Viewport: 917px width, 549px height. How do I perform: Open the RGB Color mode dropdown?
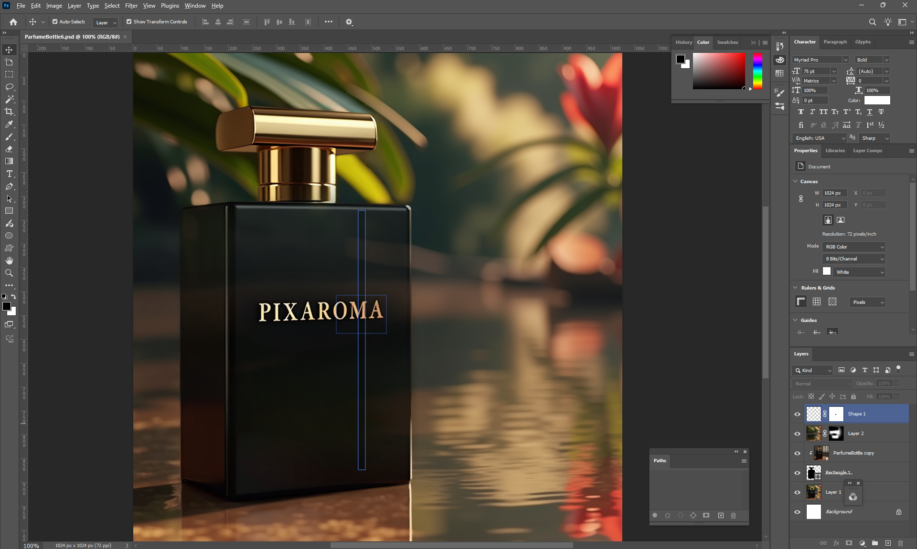[853, 247]
